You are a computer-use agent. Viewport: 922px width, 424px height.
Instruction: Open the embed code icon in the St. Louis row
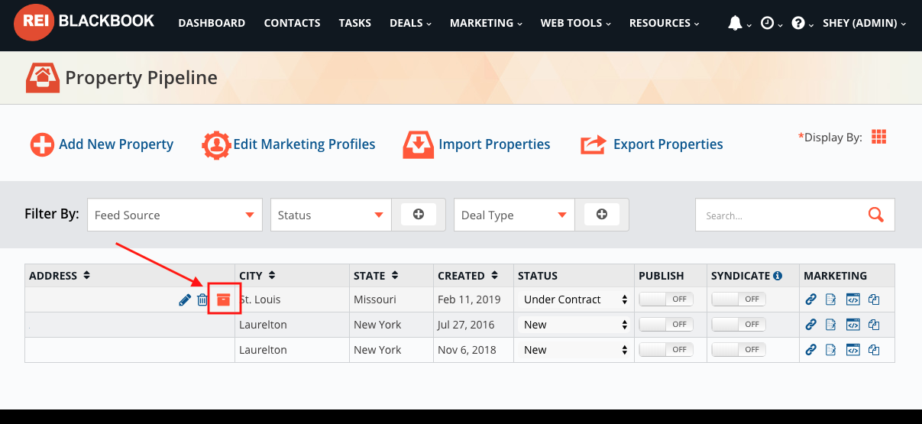pyautogui.click(x=853, y=299)
